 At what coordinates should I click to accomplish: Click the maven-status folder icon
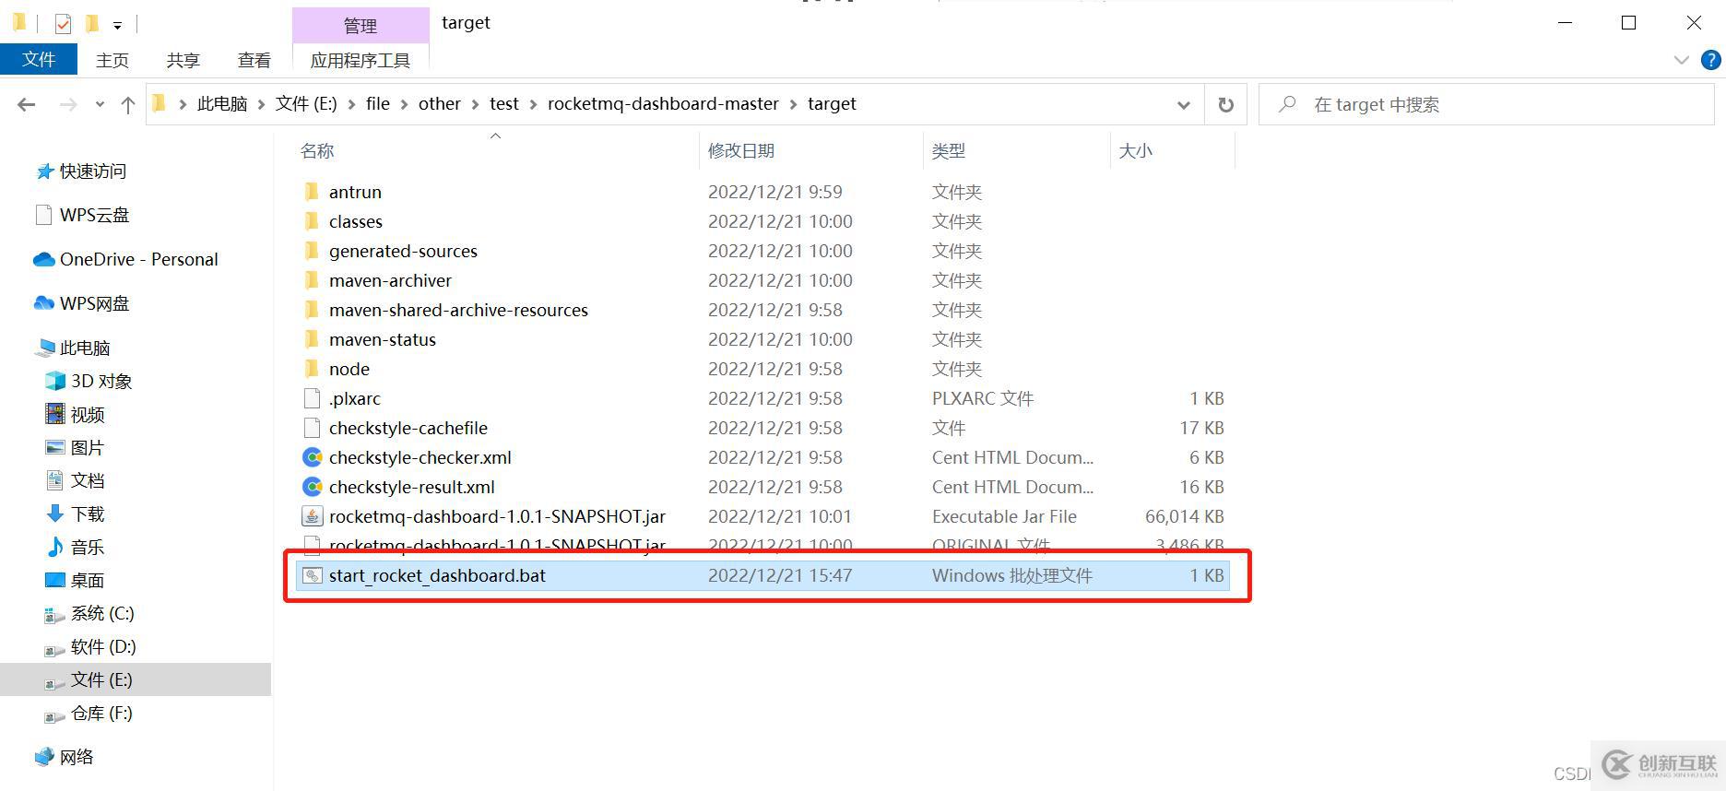coord(312,339)
